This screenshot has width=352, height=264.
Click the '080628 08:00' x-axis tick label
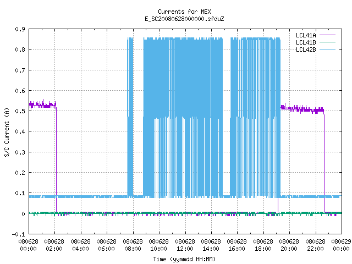(x=133, y=245)
